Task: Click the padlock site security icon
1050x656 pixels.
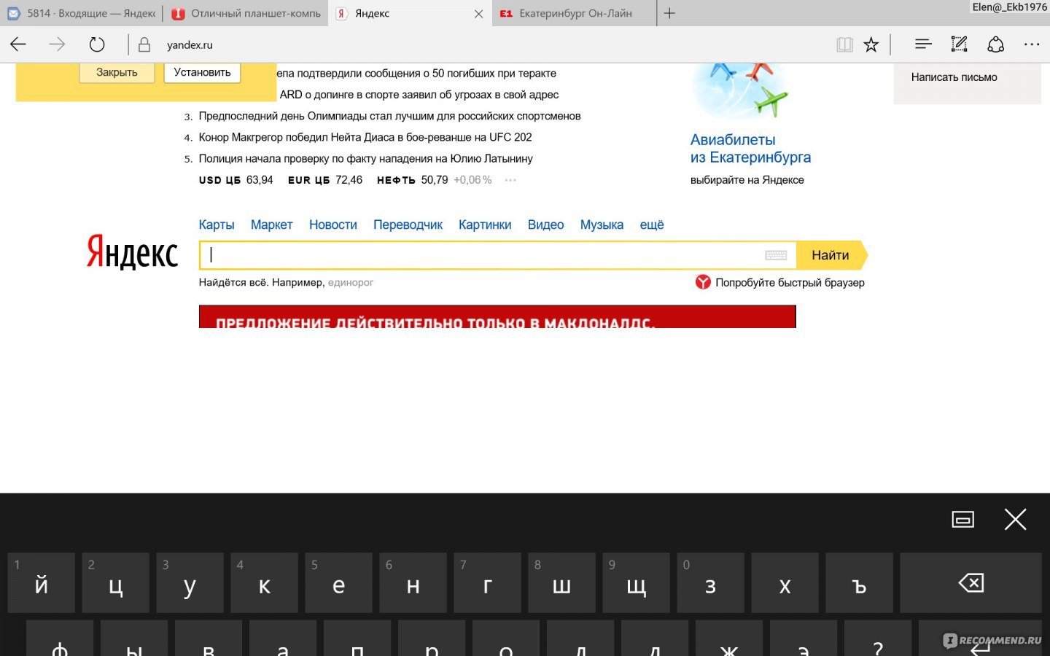Action: (144, 44)
